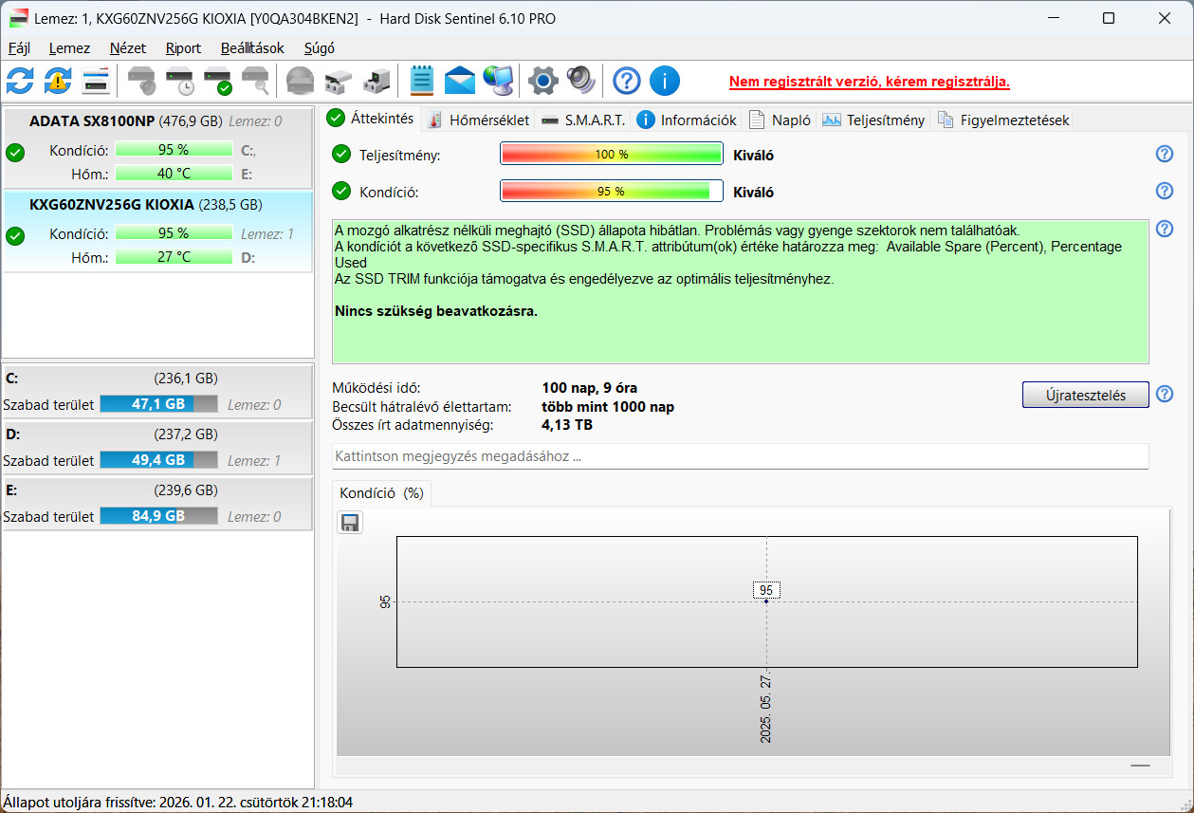Click the blue envelope email icon

(x=460, y=81)
